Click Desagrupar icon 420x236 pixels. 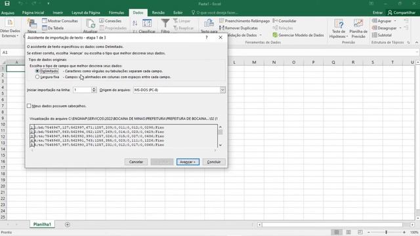pyautogui.click(x=375, y=28)
